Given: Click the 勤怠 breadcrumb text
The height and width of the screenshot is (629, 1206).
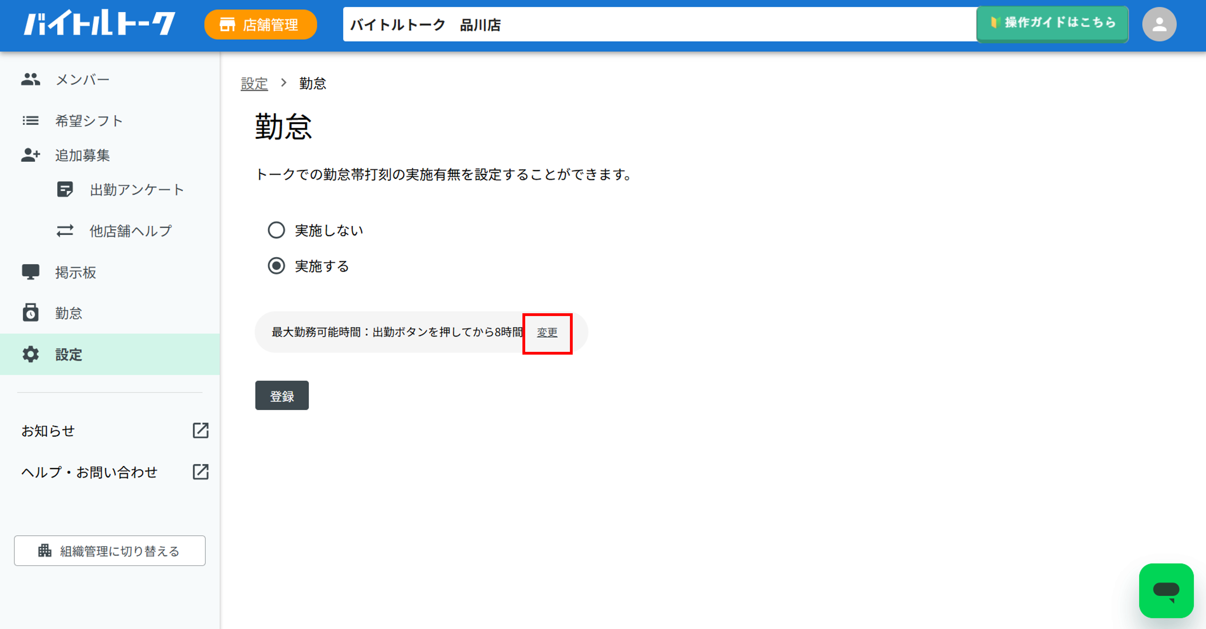Looking at the screenshot, I should click(x=313, y=83).
